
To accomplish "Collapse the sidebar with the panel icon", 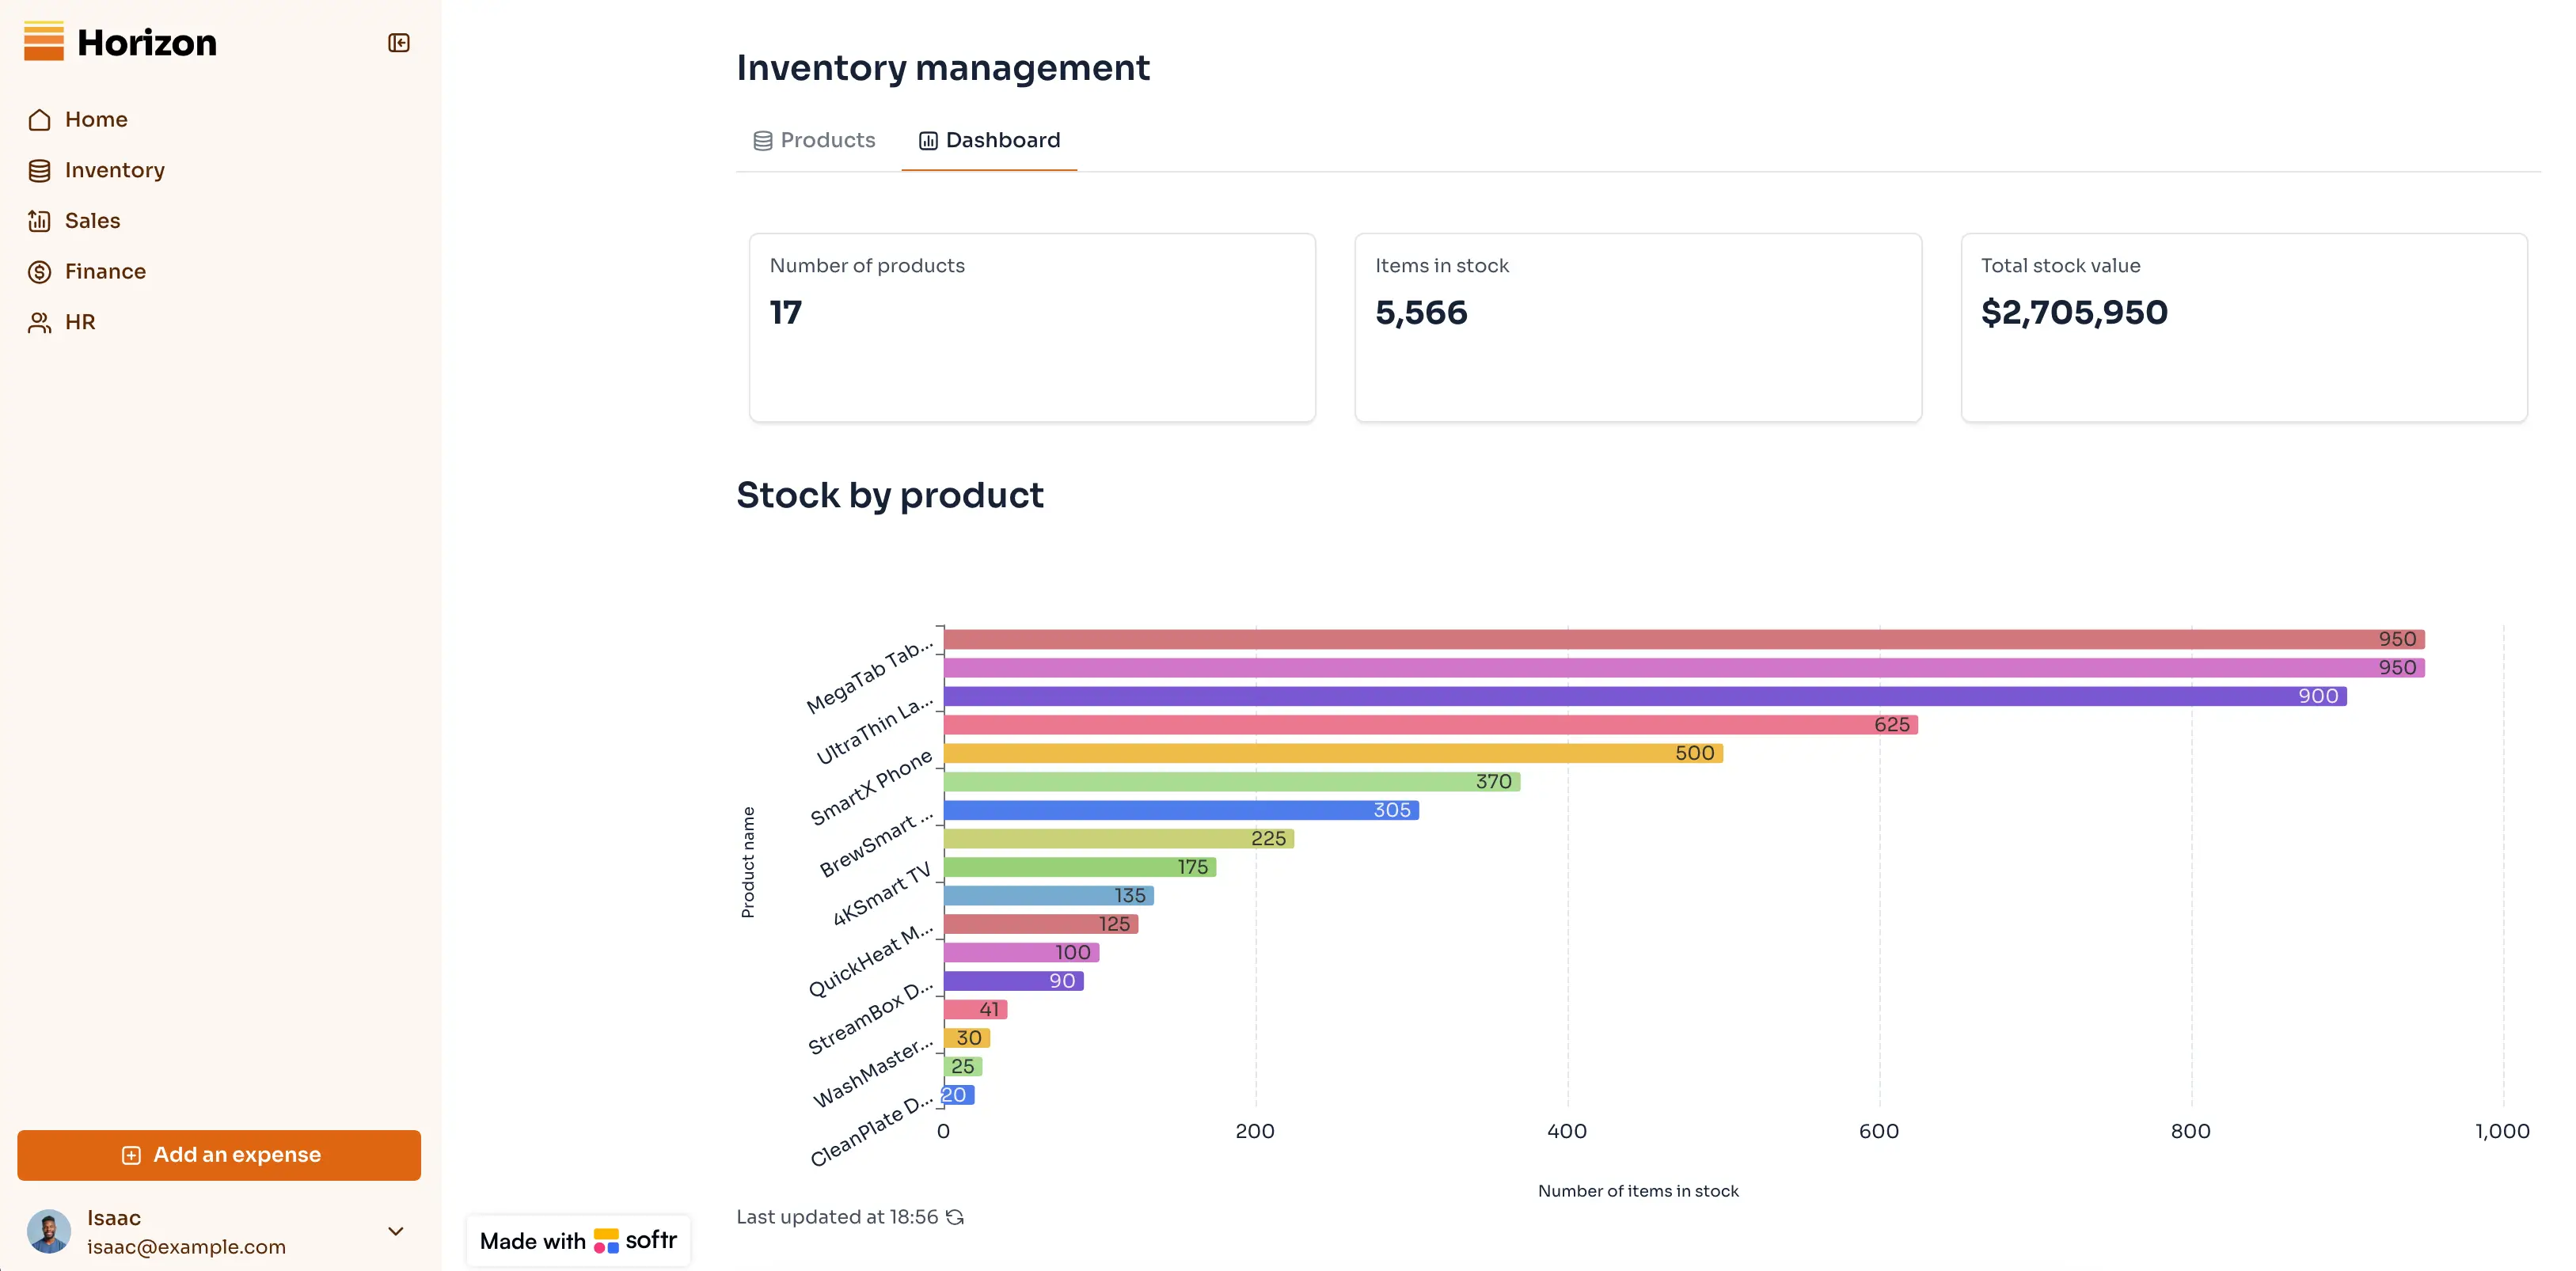I will pos(399,43).
